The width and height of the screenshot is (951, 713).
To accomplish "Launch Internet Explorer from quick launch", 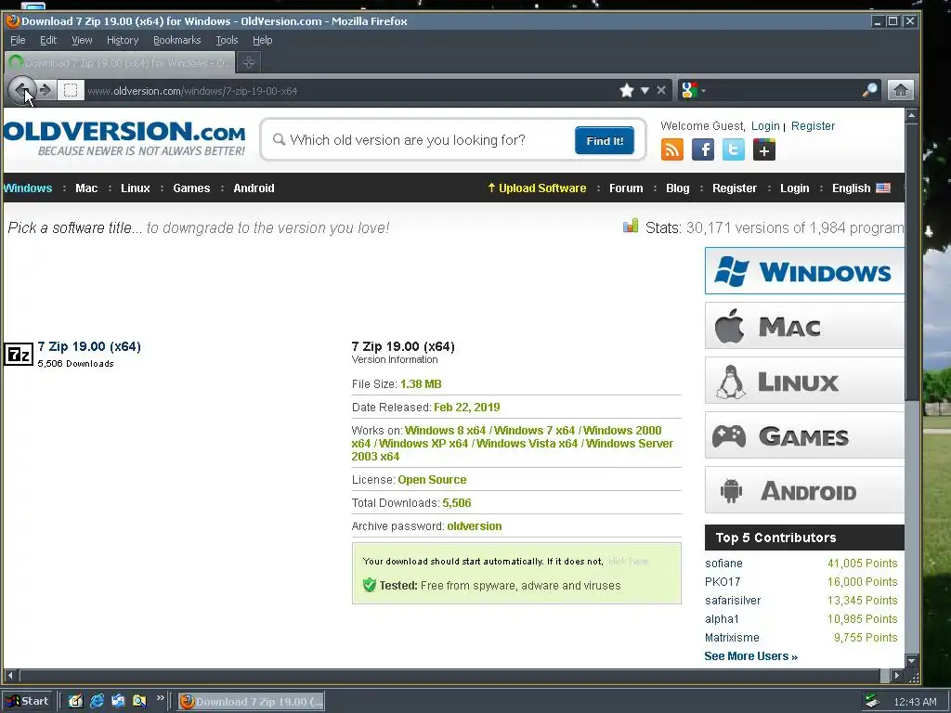I will [97, 701].
